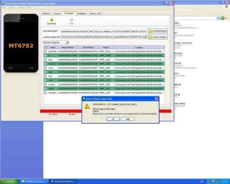
Task: Open the Options menu
Action: (x=11, y=7)
